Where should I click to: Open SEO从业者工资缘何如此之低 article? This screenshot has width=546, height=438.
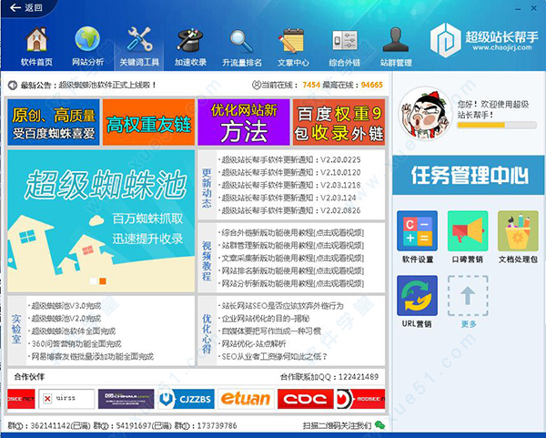click(275, 356)
